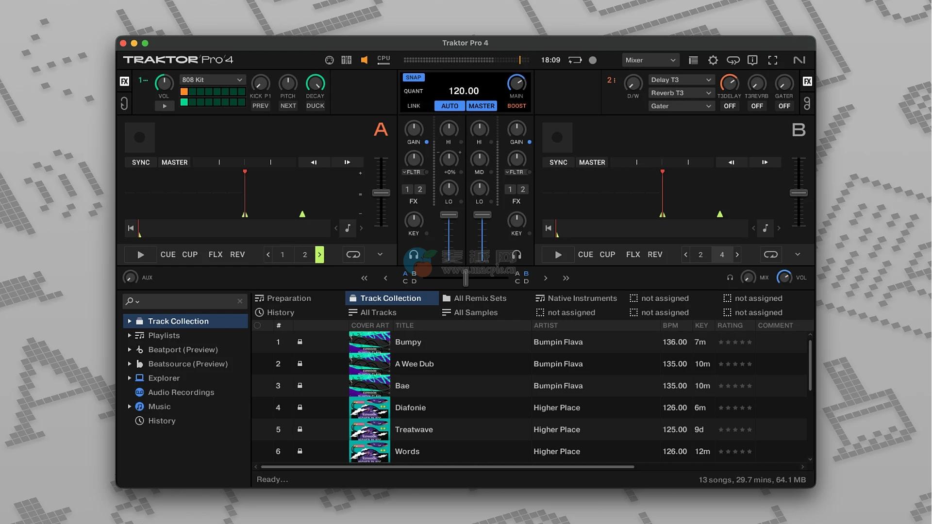Click the AUTO master clock button
This screenshot has width=932, height=524.
click(x=449, y=106)
